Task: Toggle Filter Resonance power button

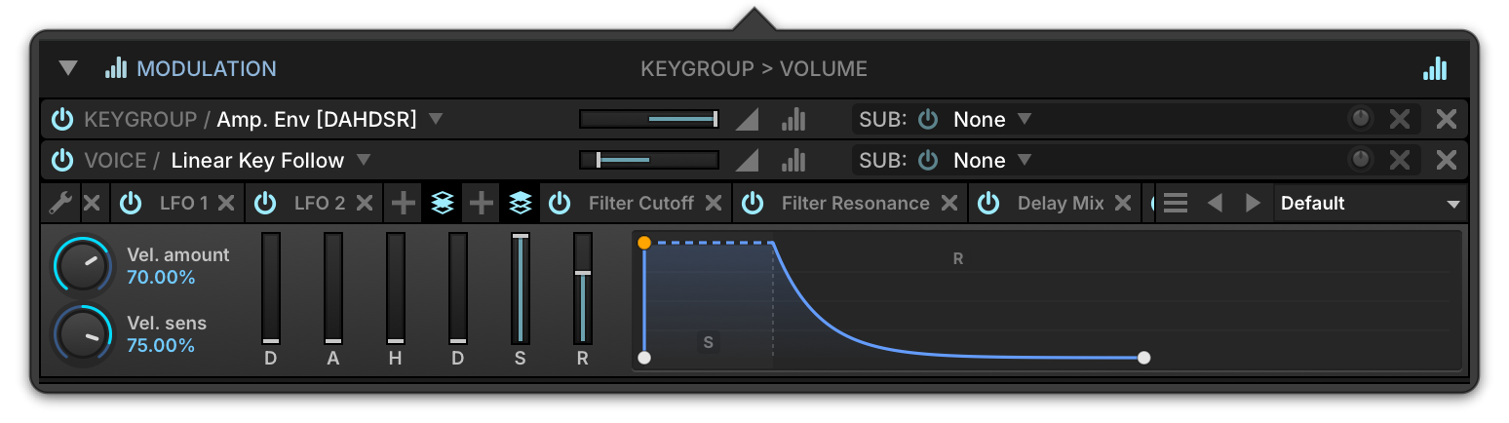Action: (753, 203)
